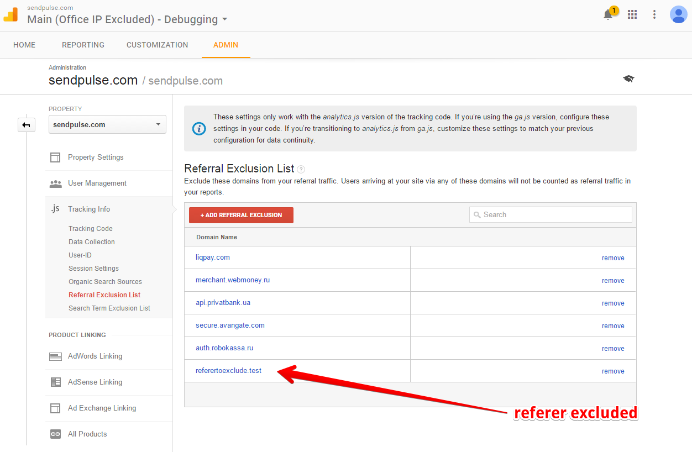
Task: Click the search magnifier icon
Action: [476, 215]
